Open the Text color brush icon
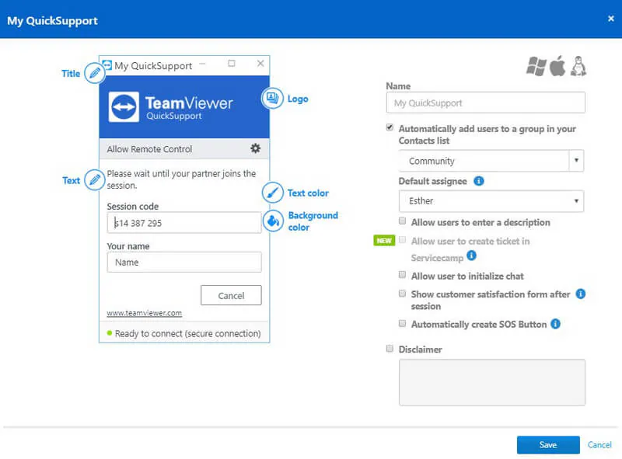 pyautogui.click(x=273, y=193)
